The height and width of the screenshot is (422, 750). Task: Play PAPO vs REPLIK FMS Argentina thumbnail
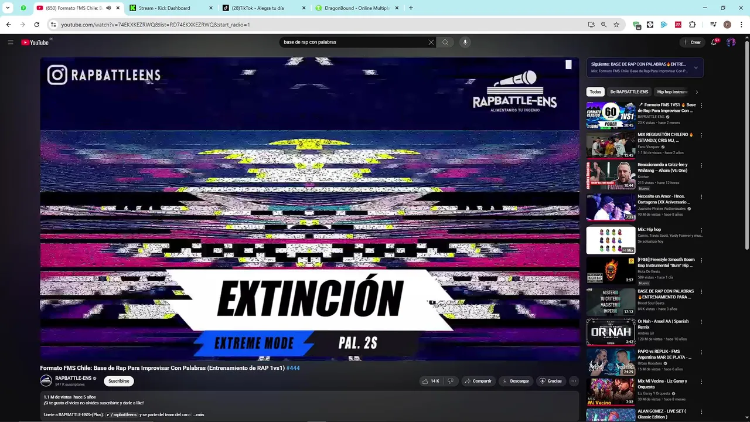point(611,362)
